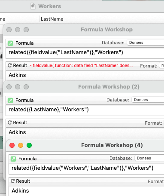Viewport: 164px width, 196px height.
Task: Click the Result label in Formula Workshop (2)
Action: pos(20,122)
